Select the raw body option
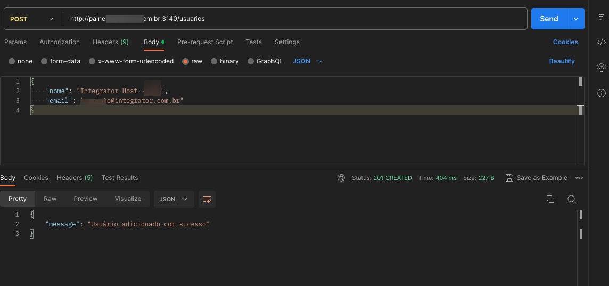The width and height of the screenshot is (609, 286). (192, 61)
